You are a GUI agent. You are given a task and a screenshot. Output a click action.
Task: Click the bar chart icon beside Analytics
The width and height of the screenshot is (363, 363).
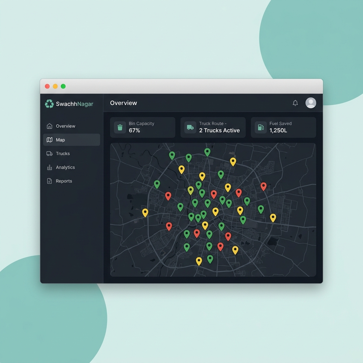pos(49,167)
